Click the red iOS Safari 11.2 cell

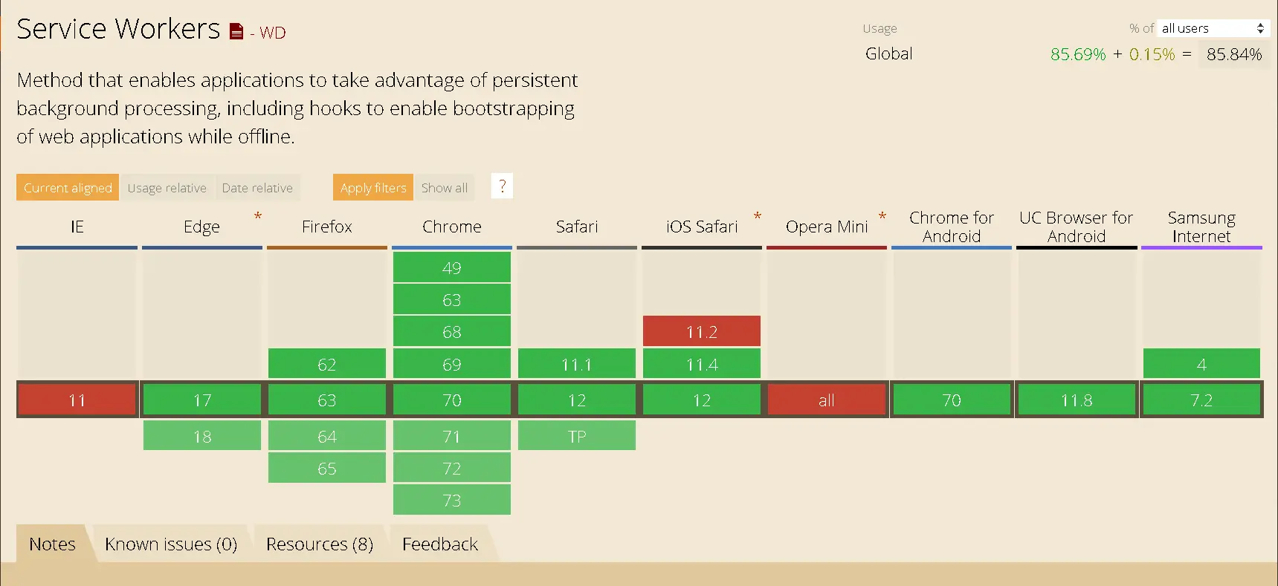702,331
